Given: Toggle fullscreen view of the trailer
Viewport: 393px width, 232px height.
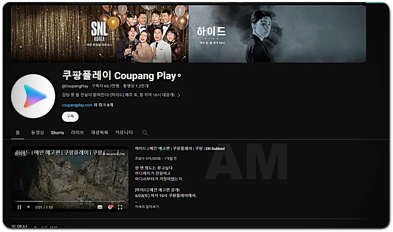Looking at the screenshot, I should pyautogui.click(x=120, y=207).
